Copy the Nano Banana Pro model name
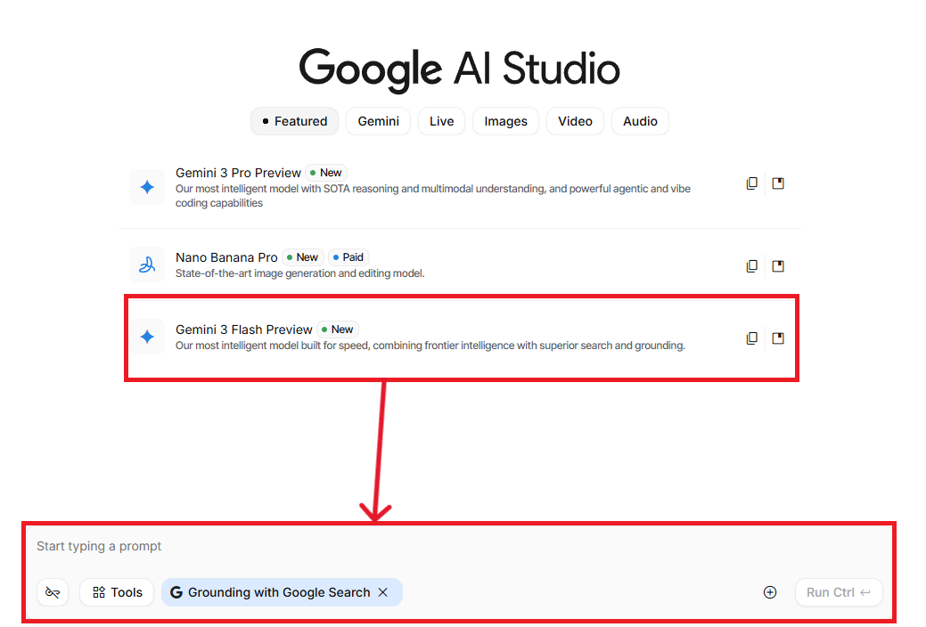The width and height of the screenshot is (926, 627). coord(752,265)
